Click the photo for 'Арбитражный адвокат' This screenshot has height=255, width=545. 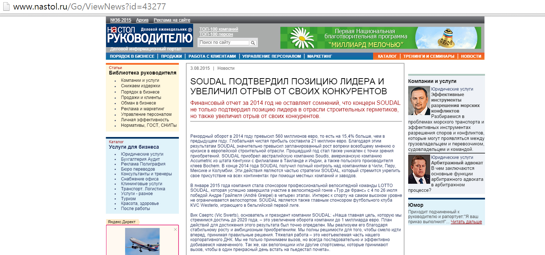[419, 169]
